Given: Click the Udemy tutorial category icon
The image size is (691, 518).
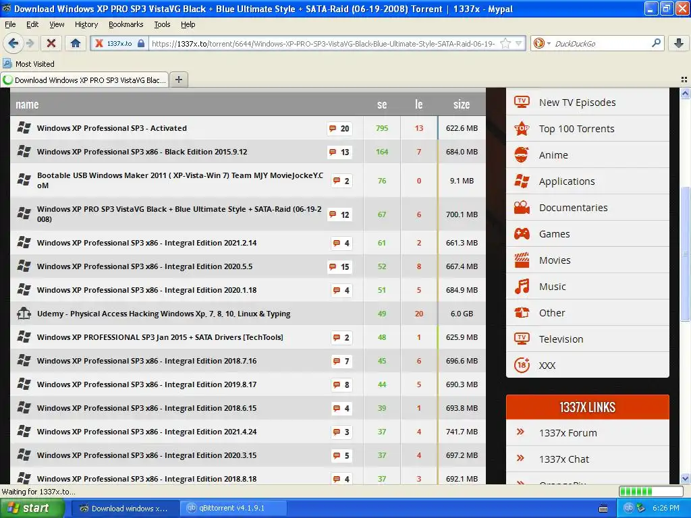Looking at the screenshot, I should tap(24, 313).
